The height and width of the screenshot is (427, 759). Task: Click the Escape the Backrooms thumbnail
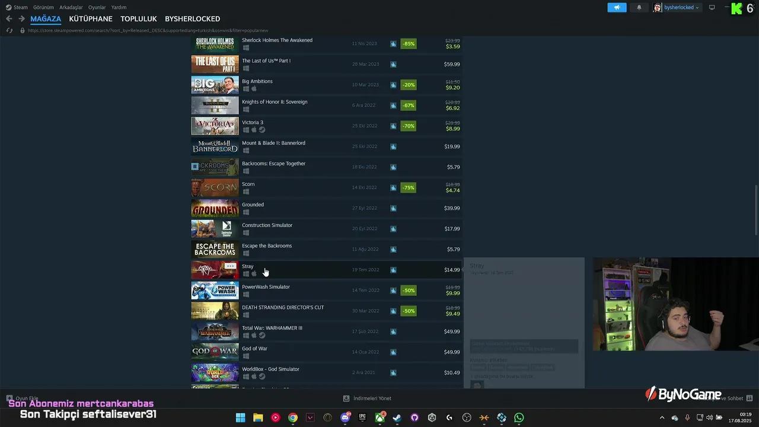click(215, 249)
